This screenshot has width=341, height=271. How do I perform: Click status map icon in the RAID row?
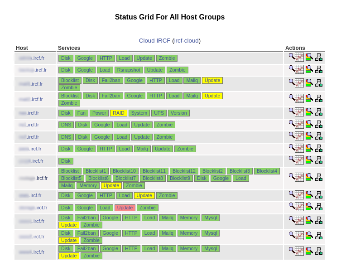tap(319, 112)
